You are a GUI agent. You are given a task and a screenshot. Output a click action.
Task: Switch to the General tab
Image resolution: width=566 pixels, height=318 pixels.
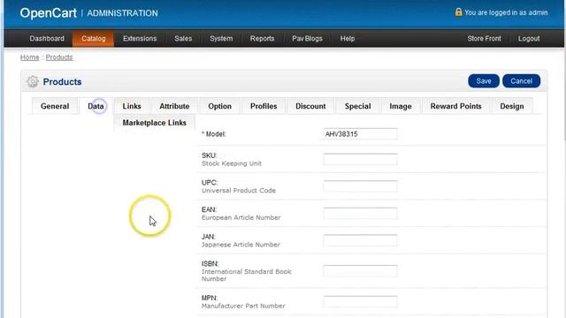pos(55,106)
